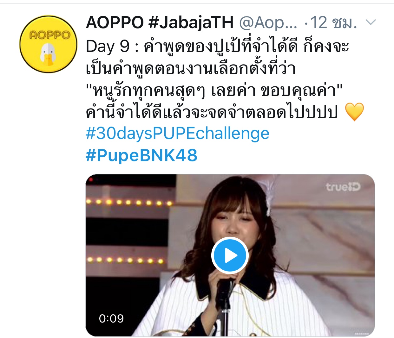Click the red dot in the video corner
The width and height of the screenshot is (394, 338).
[91, 180]
